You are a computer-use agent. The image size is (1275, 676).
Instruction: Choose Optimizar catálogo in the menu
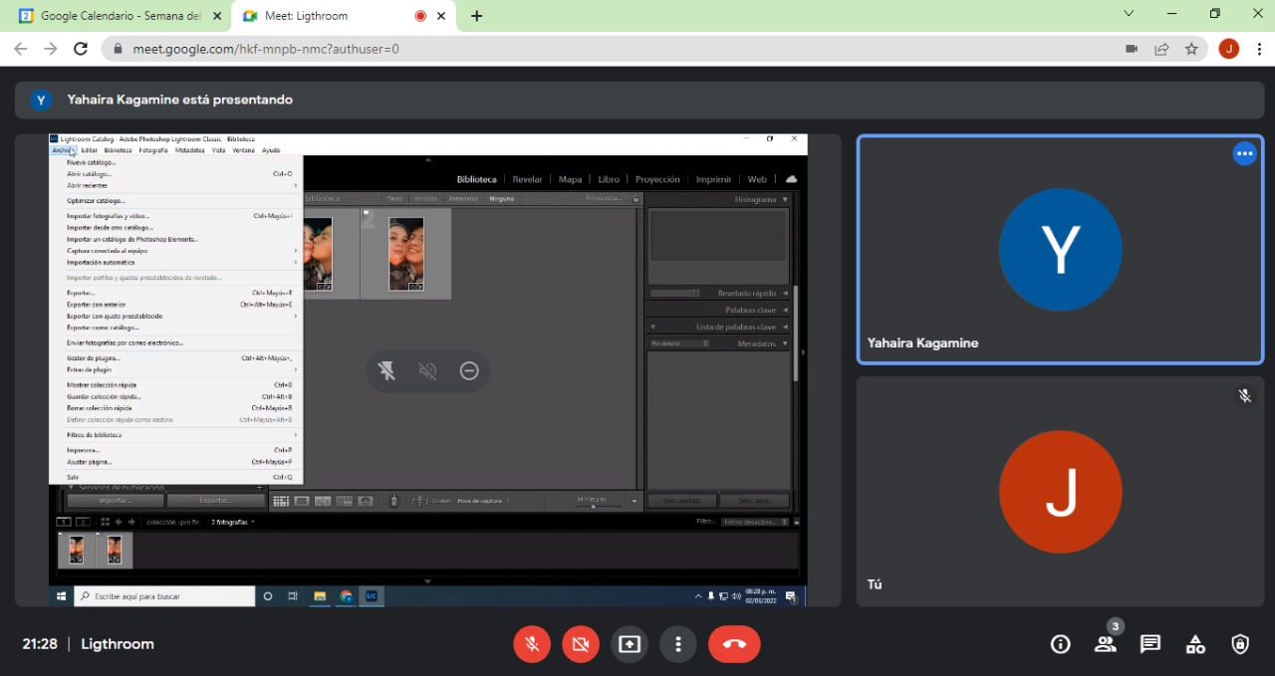(176, 200)
